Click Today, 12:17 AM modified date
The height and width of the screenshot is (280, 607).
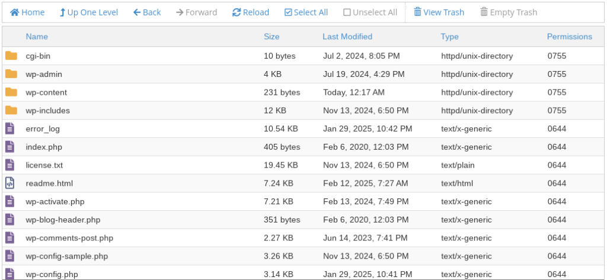point(354,92)
